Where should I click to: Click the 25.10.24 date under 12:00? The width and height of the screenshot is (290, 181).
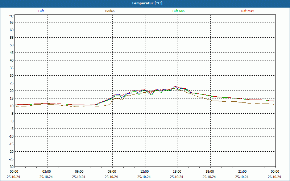click(144, 177)
